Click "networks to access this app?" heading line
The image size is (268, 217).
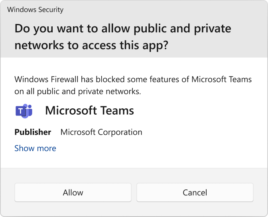click(91, 45)
